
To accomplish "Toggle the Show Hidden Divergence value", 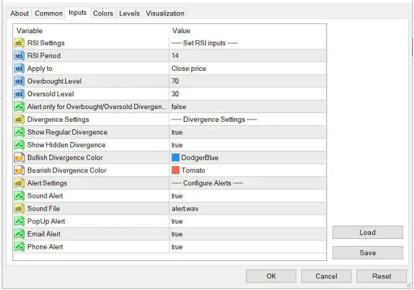I will pyautogui.click(x=177, y=145).
